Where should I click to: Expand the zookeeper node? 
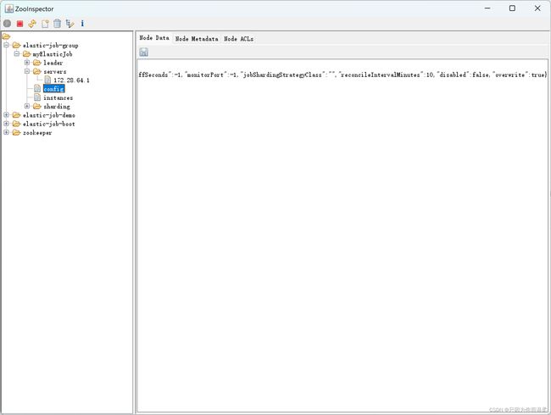click(x=6, y=132)
